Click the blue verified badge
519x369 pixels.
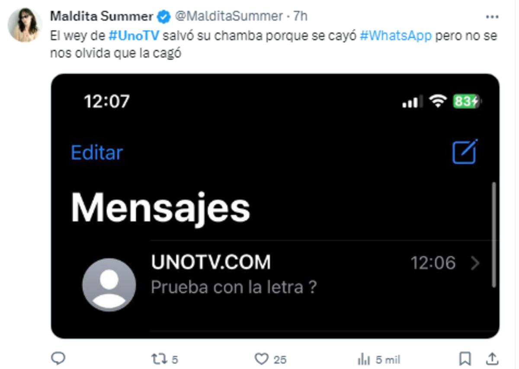coord(163,17)
